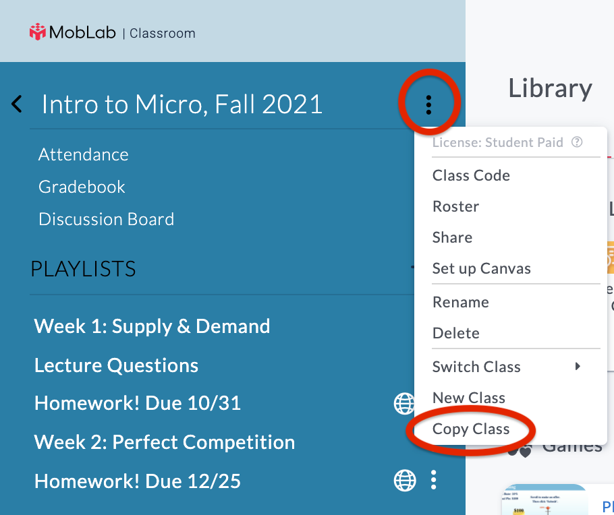The width and height of the screenshot is (614, 515).
Task: Open the Gradebook link
Action: (x=82, y=187)
